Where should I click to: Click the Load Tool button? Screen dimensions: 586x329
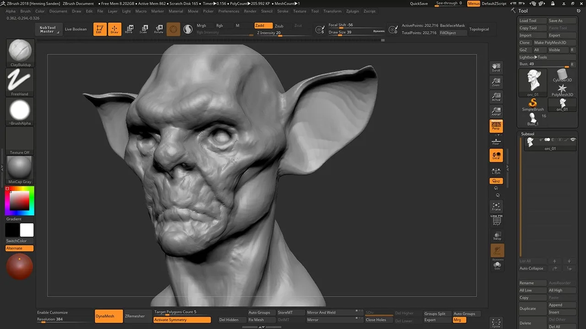click(532, 21)
